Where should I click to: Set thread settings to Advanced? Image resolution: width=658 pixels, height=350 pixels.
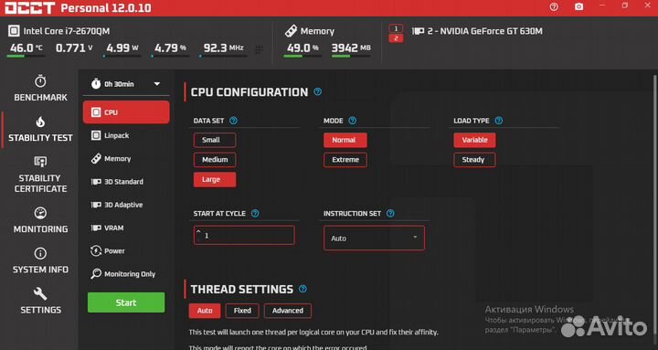(288, 311)
